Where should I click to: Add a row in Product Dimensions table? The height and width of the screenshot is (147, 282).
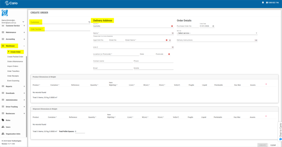266,84
